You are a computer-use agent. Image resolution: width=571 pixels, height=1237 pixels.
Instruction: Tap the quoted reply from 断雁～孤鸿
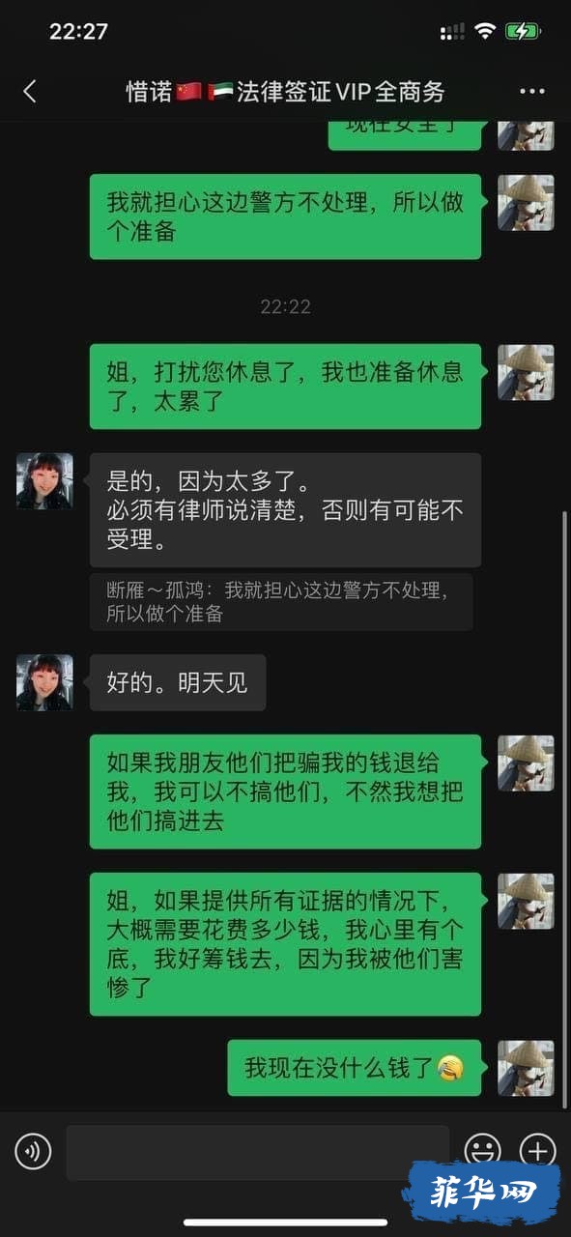click(281, 602)
